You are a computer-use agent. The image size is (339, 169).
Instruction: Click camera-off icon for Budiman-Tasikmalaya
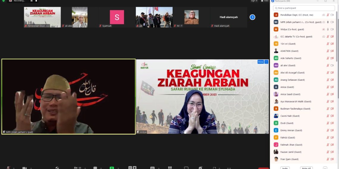point(332,109)
